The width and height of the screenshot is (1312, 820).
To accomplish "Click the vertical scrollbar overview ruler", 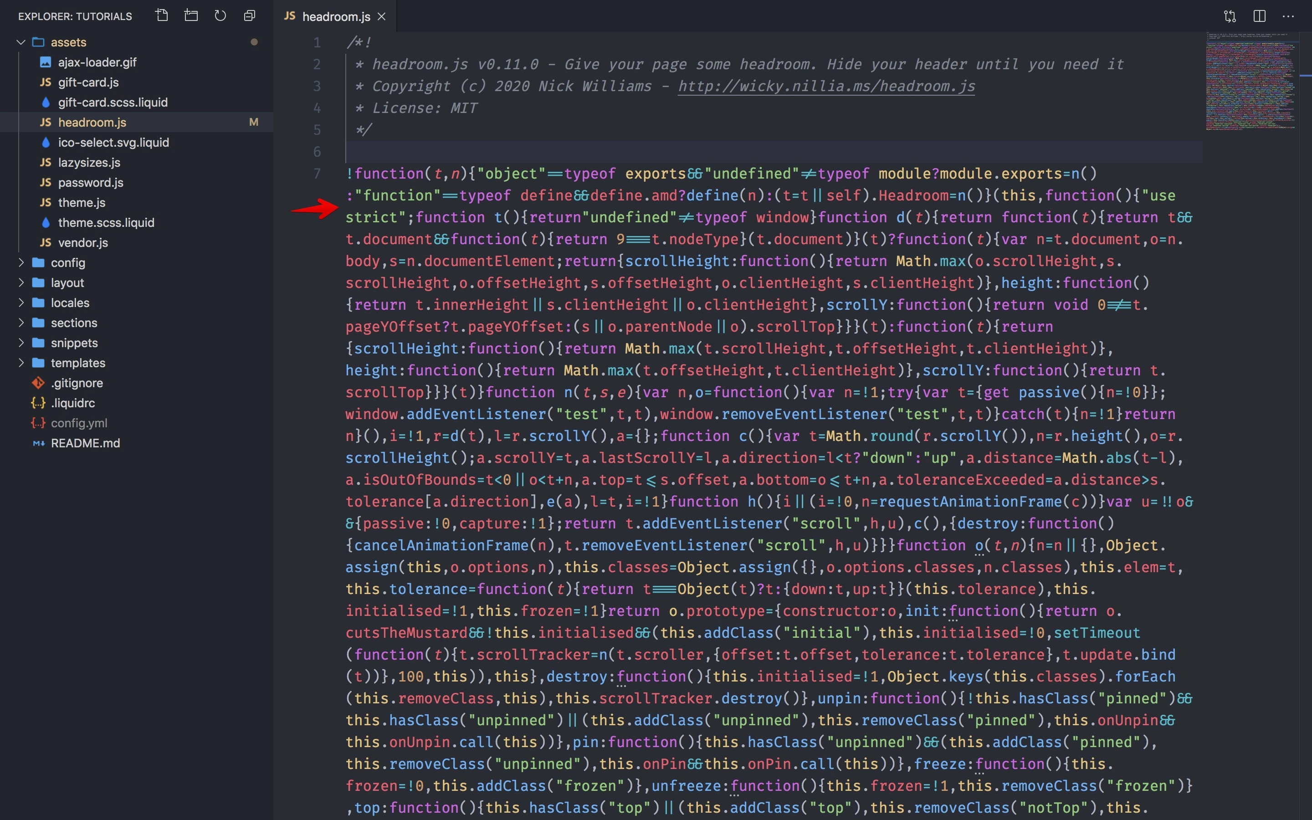I will (x=1306, y=426).
